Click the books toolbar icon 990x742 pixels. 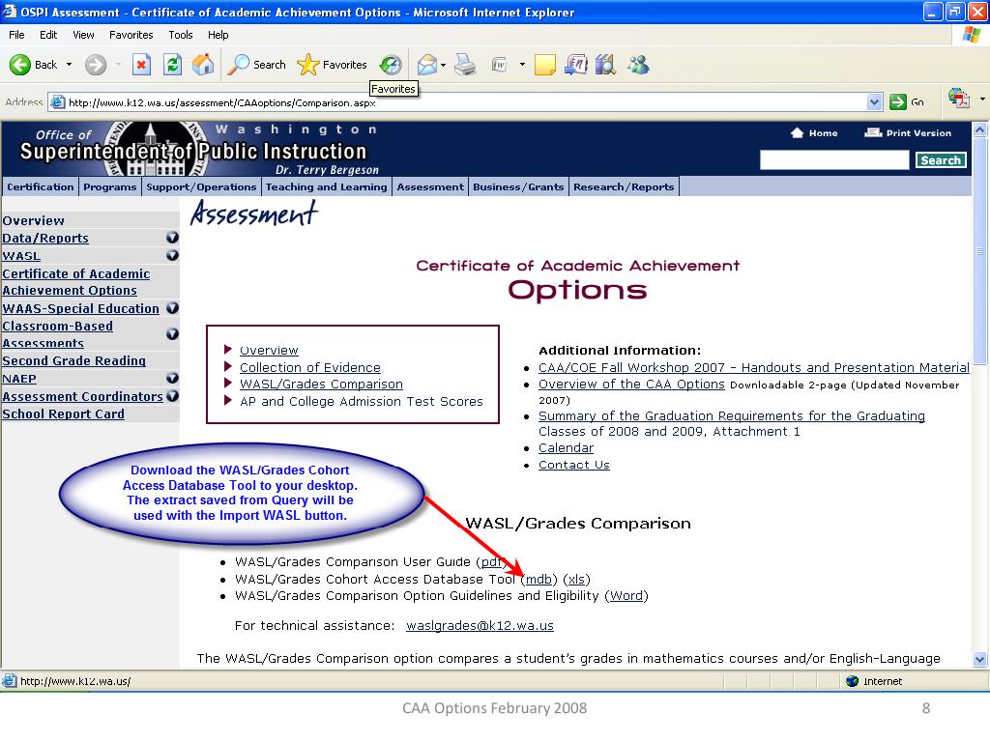point(605,65)
